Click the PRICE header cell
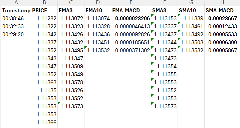Viewport: 240px width, 128px height. (x=44, y=10)
